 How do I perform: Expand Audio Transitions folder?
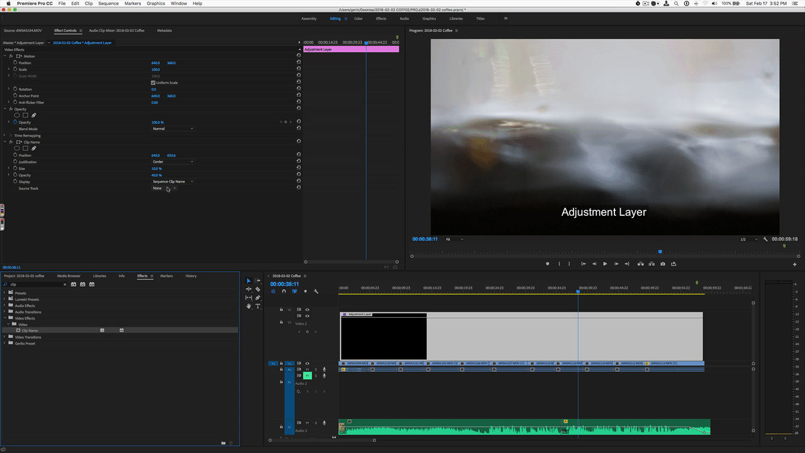click(5, 312)
